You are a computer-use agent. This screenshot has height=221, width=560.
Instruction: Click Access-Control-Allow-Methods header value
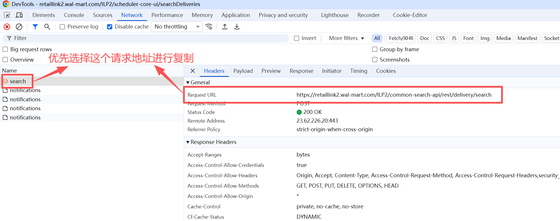[x=348, y=186]
